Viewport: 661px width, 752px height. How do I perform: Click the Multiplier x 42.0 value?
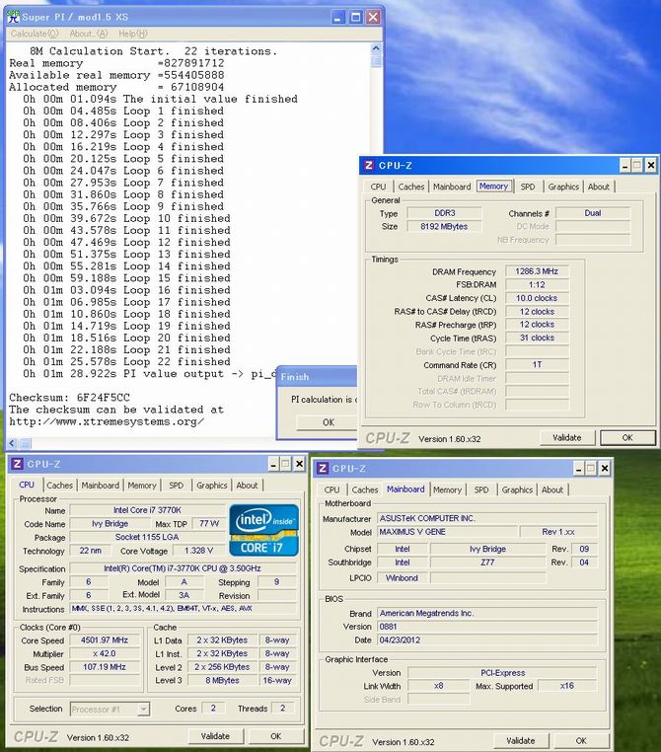click(105, 653)
